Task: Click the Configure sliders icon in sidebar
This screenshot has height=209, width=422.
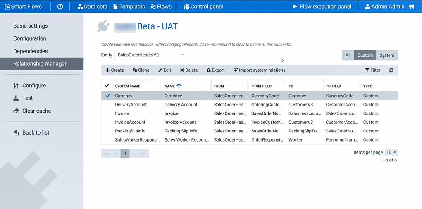Action: (x=16, y=86)
